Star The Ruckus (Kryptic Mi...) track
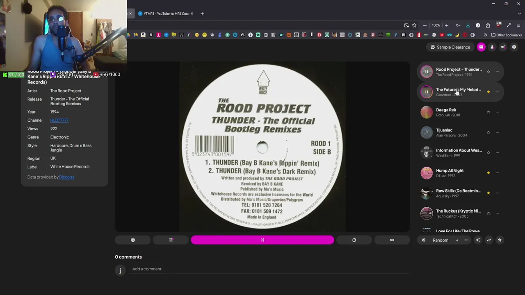This screenshot has width=525, height=295. tap(488, 213)
